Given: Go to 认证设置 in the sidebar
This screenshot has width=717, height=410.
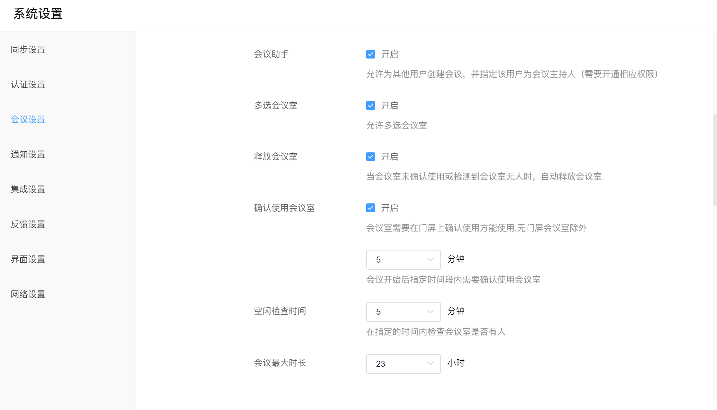Looking at the screenshot, I should 28,85.
